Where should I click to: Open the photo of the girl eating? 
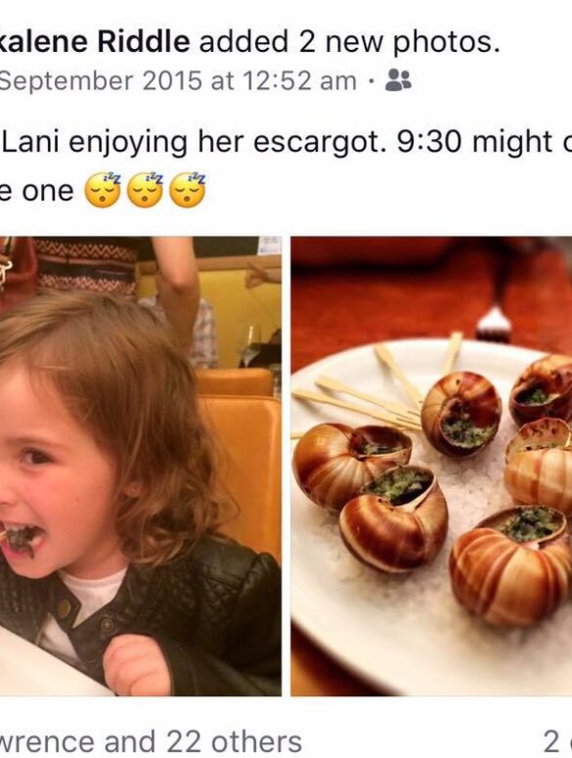pyautogui.click(x=141, y=466)
